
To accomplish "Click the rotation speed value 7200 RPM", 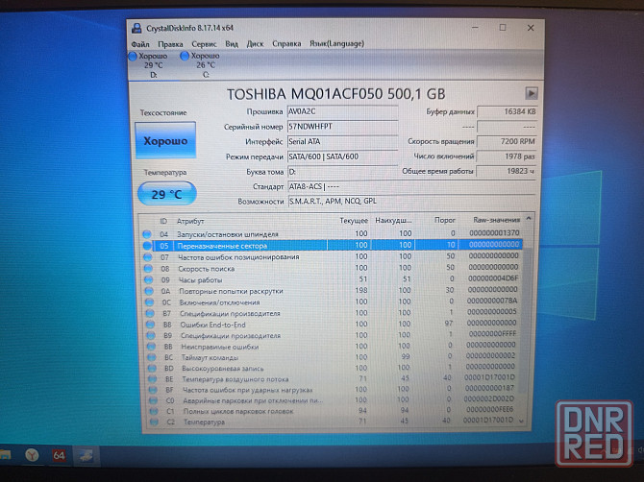I will [507, 141].
